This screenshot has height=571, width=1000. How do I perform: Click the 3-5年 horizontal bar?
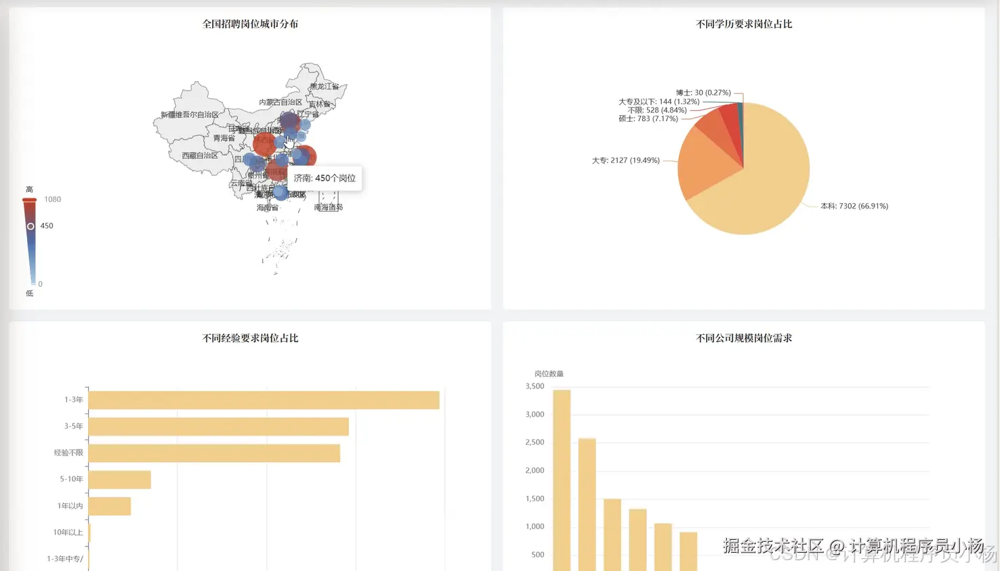218,426
